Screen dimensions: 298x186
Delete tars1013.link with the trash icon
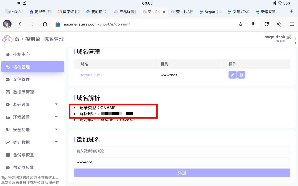tap(241, 75)
